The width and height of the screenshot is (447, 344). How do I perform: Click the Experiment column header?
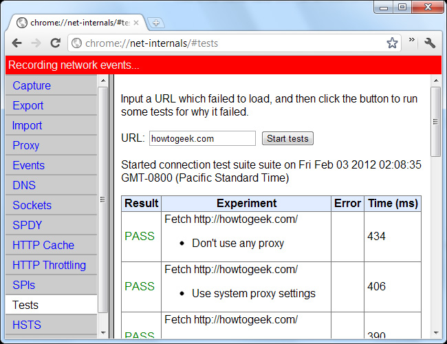tap(246, 204)
